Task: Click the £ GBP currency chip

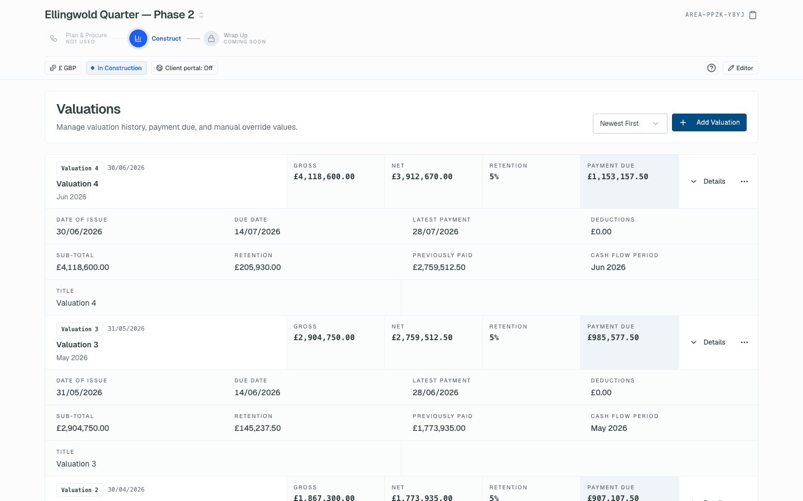Action: tap(63, 68)
